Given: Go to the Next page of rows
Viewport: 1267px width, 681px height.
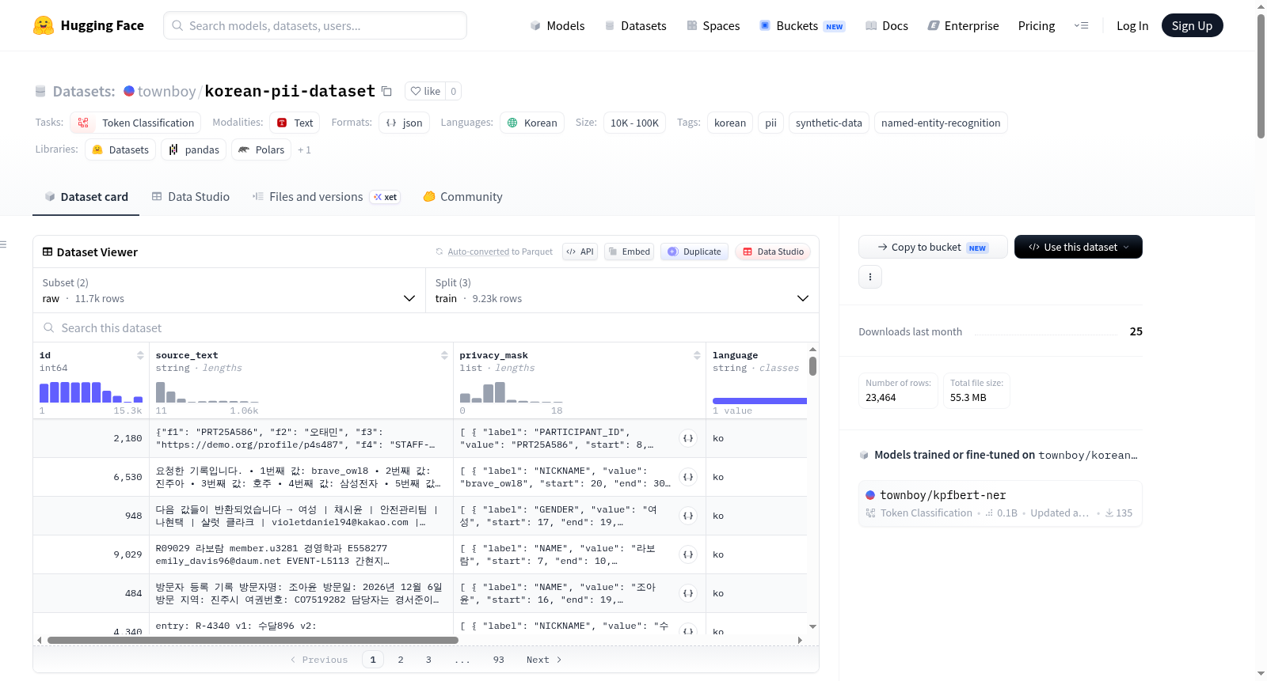Looking at the screenshot, I should click(544, 660).
